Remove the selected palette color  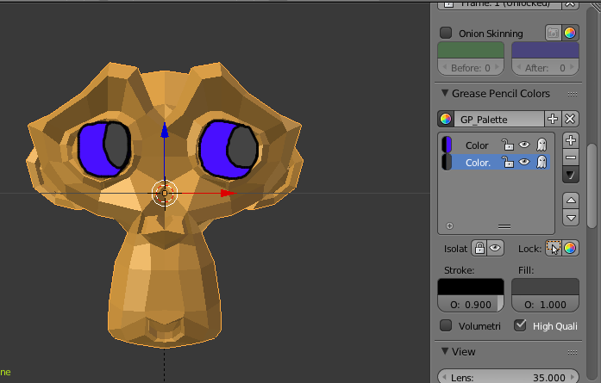pos(571,158)
